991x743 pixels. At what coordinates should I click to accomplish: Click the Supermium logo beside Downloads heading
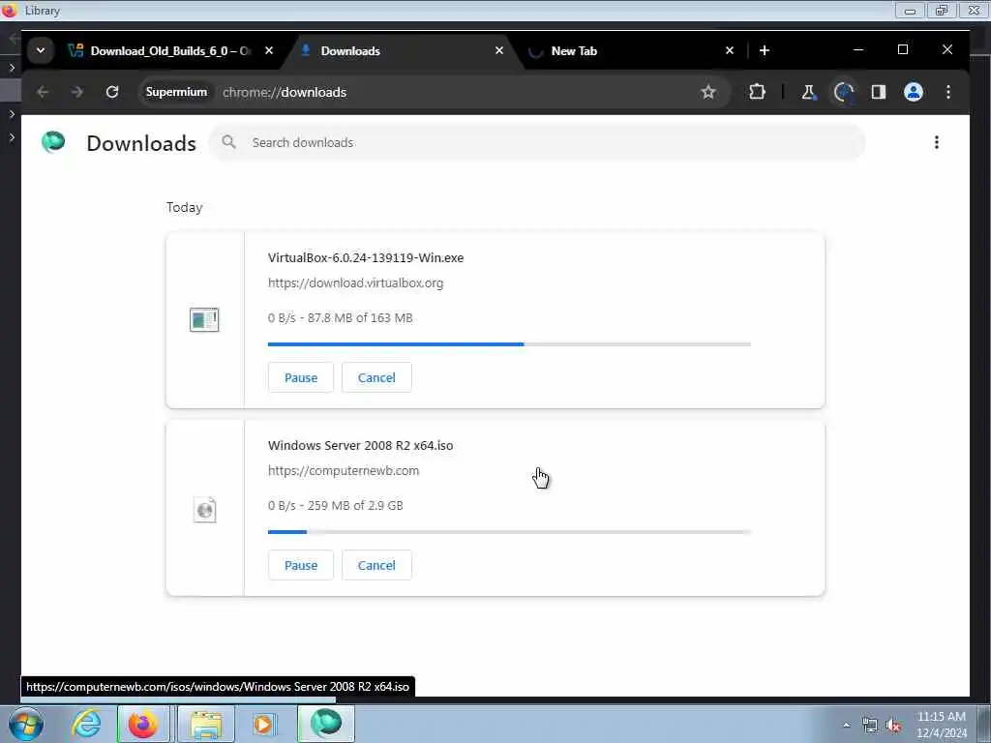coord(53,141)
